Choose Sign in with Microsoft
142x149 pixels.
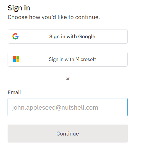click(68, 59)
